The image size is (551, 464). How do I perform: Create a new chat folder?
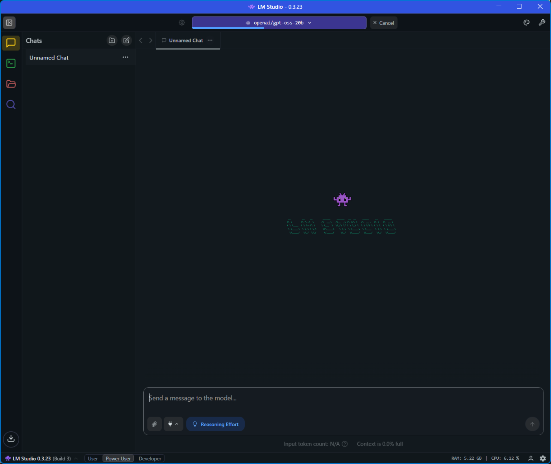[x=112, y=40]
